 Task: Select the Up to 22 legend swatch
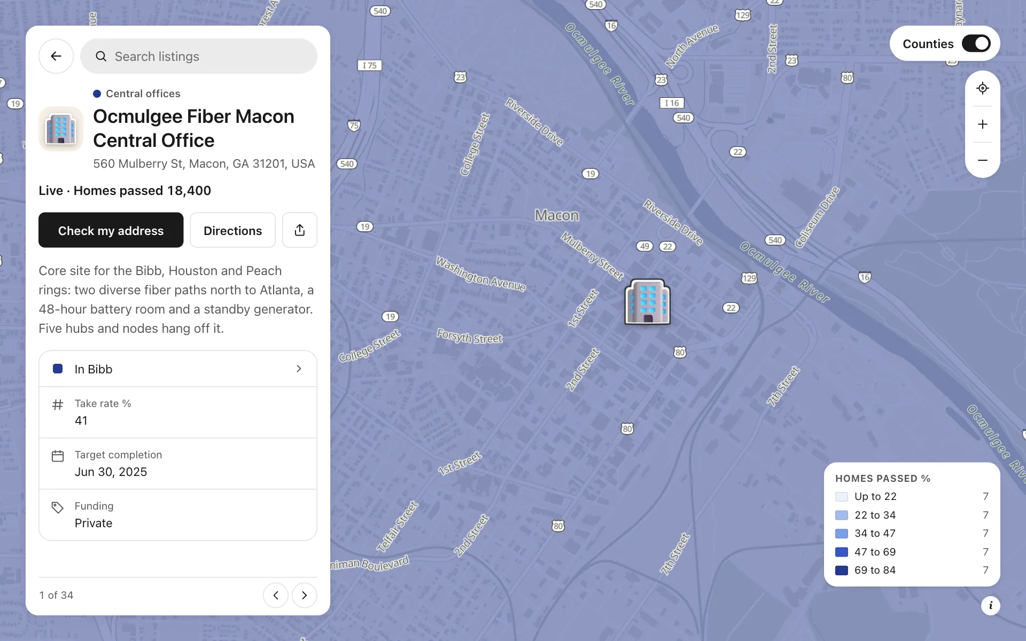click(x=842, y=497)
